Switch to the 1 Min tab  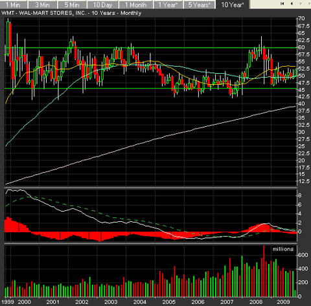click(14, 5)
